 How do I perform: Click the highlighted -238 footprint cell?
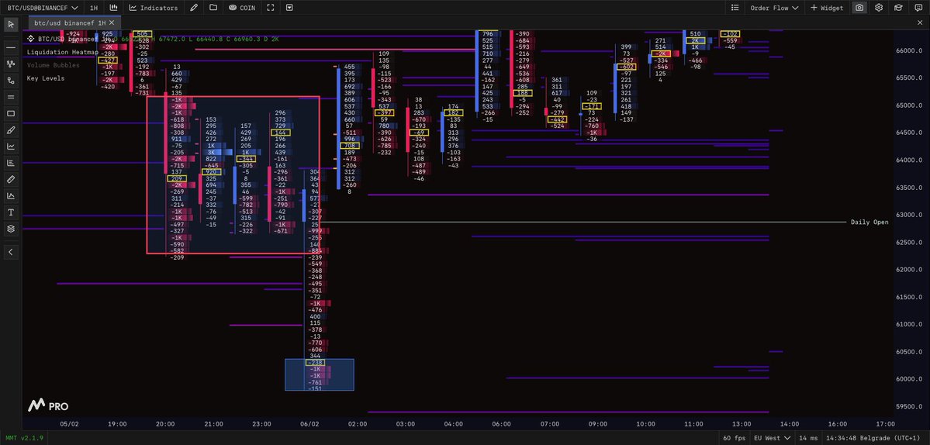315,362
